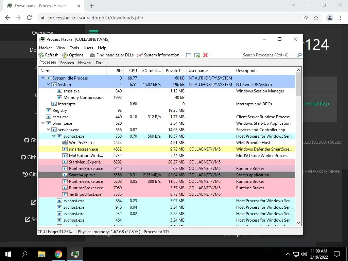Screen dimensions: 348x261
Task: Open the Windows notification center
Action: pyautogui.click(x=337, y=254)
